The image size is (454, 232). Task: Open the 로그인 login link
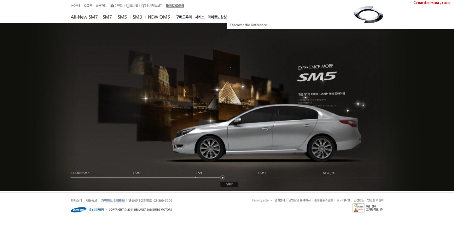coord(88,6)
